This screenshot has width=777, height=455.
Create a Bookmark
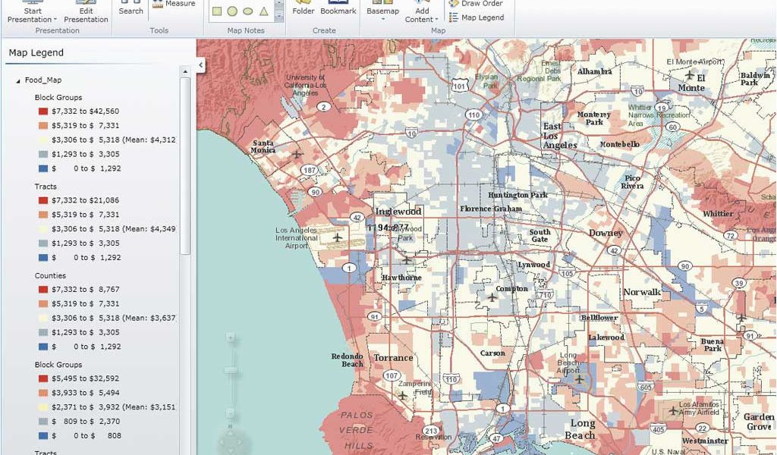(x=338, y=8)
